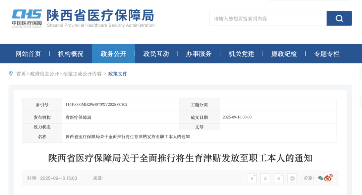Increase font size with A+ icon
362x195 pixels.
point(252,178)
